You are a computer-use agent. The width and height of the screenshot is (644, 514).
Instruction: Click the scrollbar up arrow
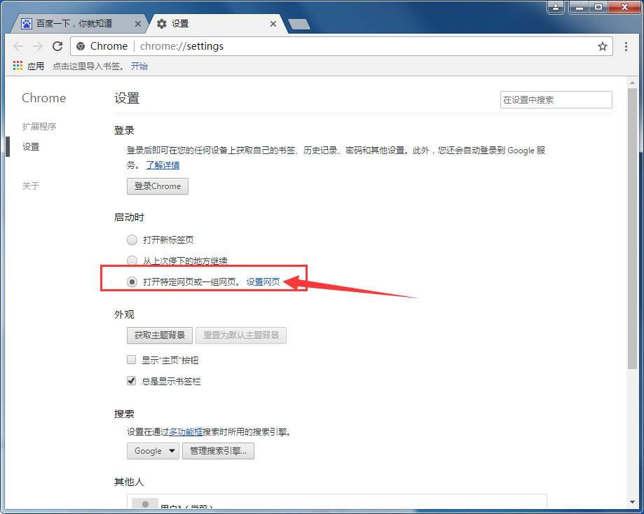click(632, 83)
